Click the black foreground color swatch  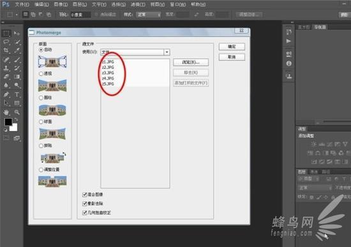(x=8, y=122)
